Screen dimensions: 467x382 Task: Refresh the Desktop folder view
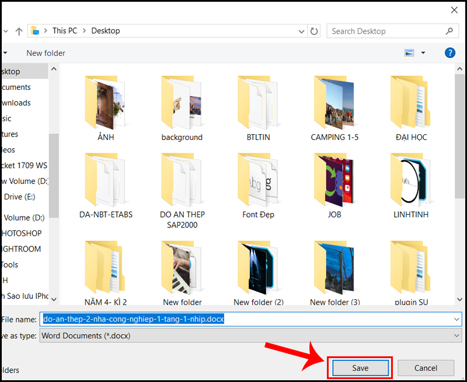coord(314,31)
